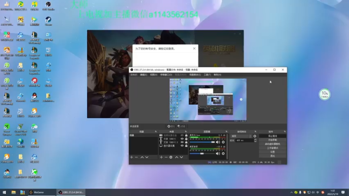
Task: Close the login security dialog in game window
Action: pyautogui.click(x=194, y=48)
